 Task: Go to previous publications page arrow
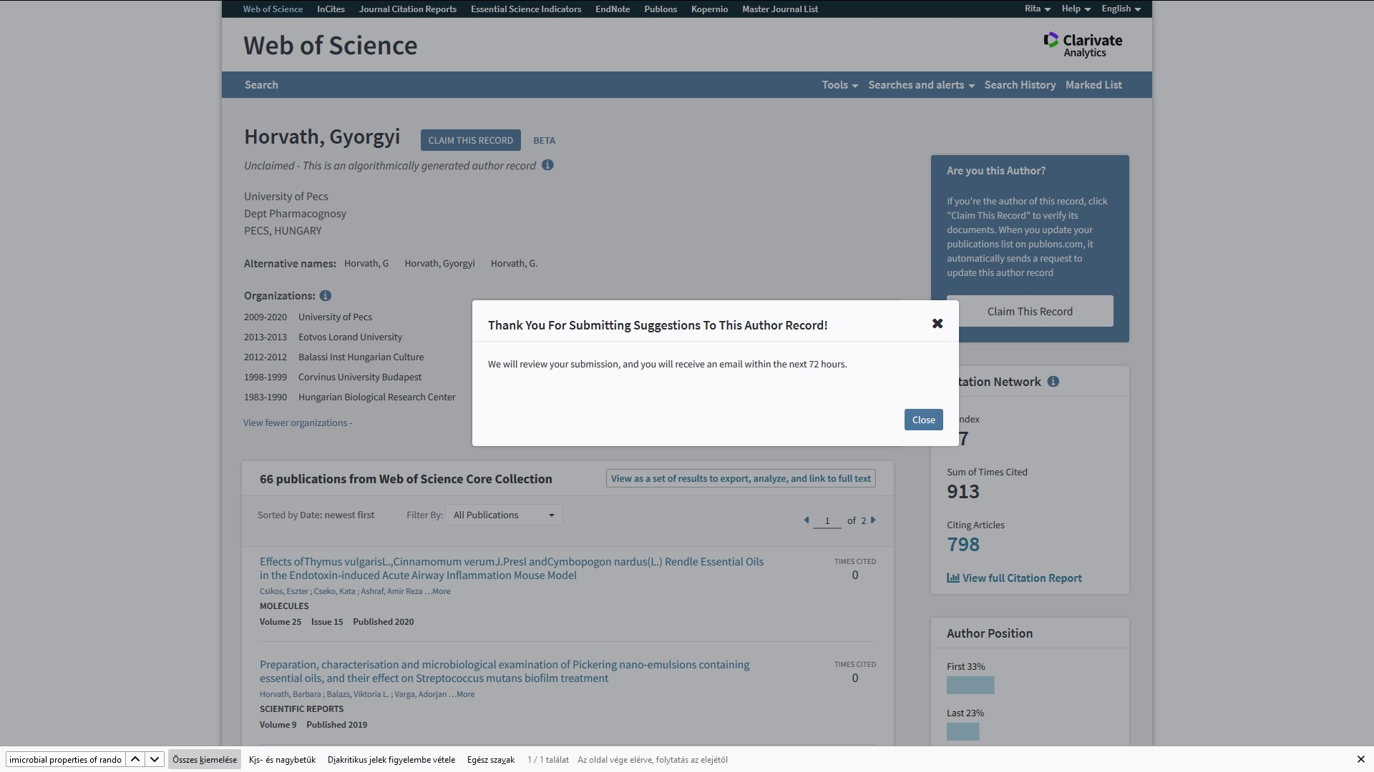[807, 520]
